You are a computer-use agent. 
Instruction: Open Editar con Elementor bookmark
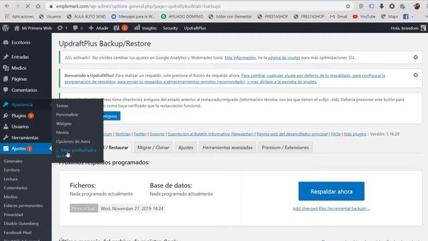coord(230,16)
